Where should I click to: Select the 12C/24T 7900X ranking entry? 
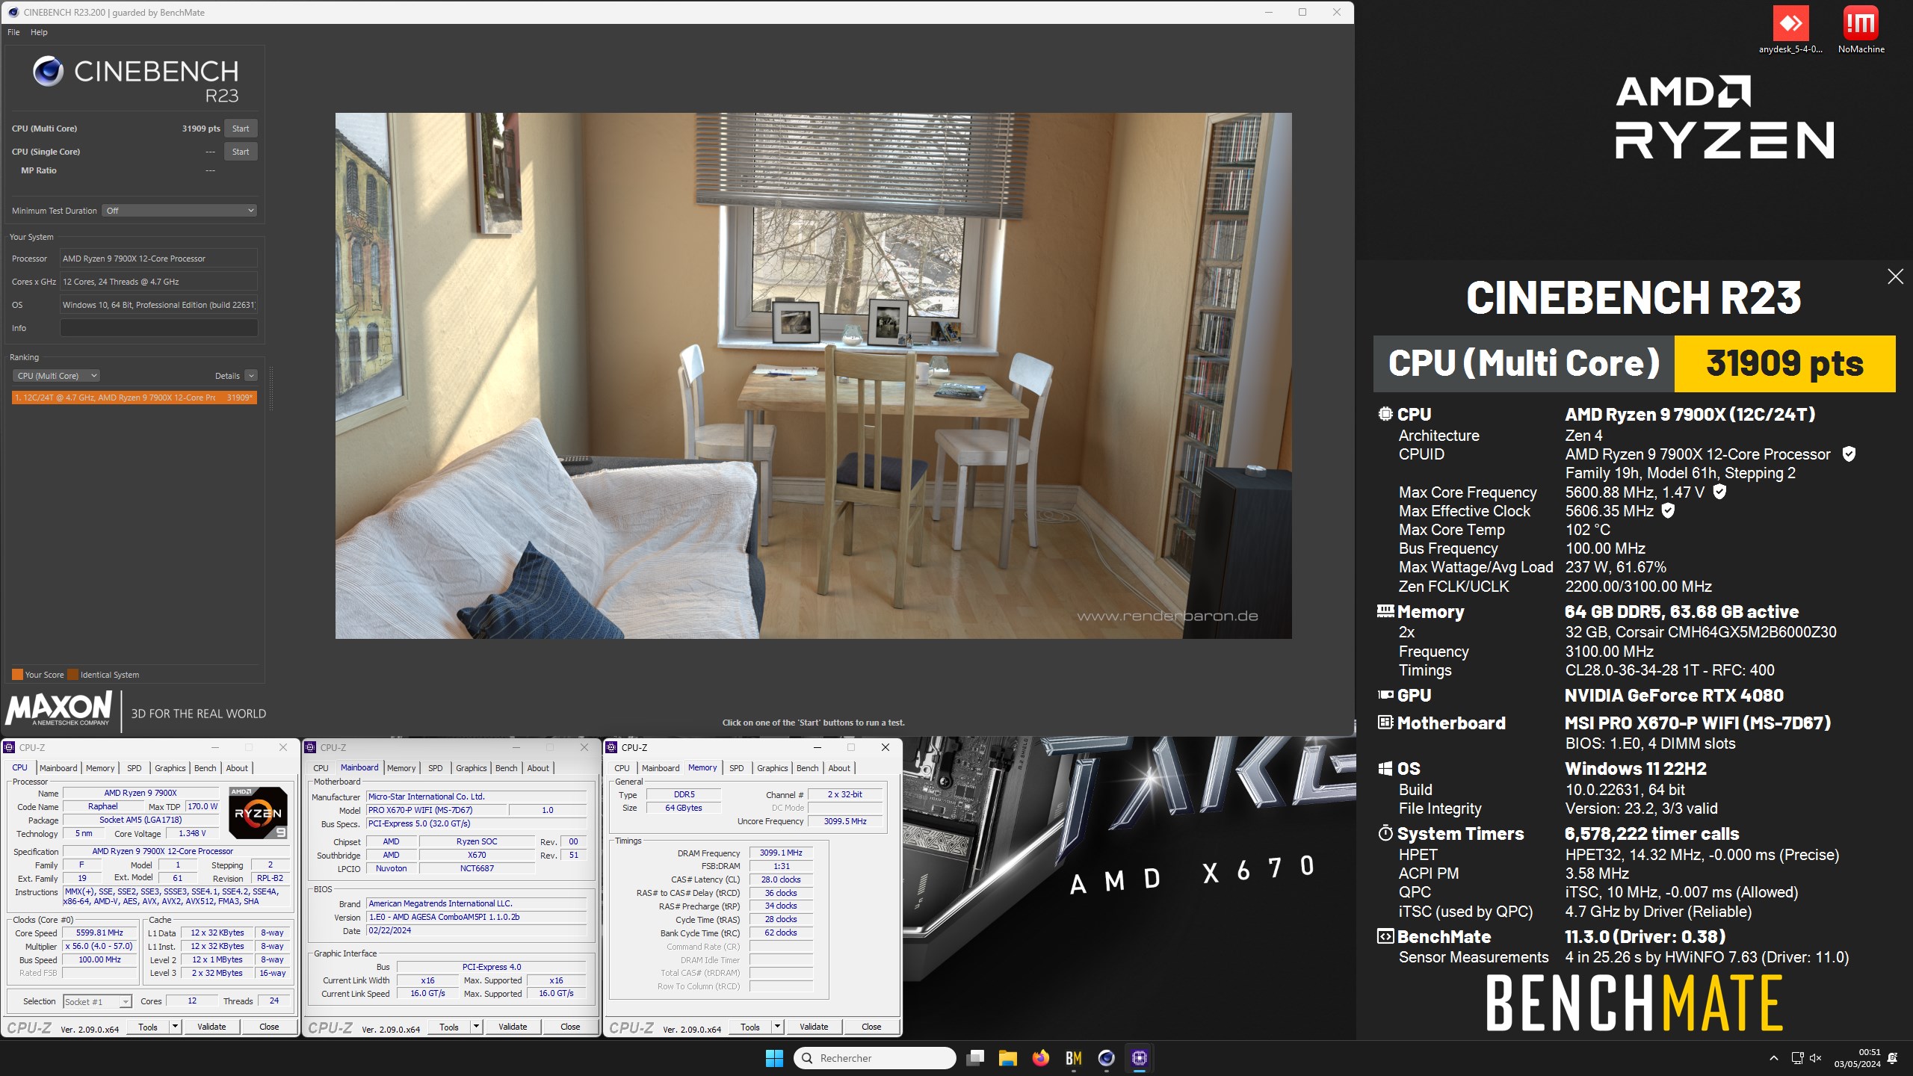click(135, 398)
